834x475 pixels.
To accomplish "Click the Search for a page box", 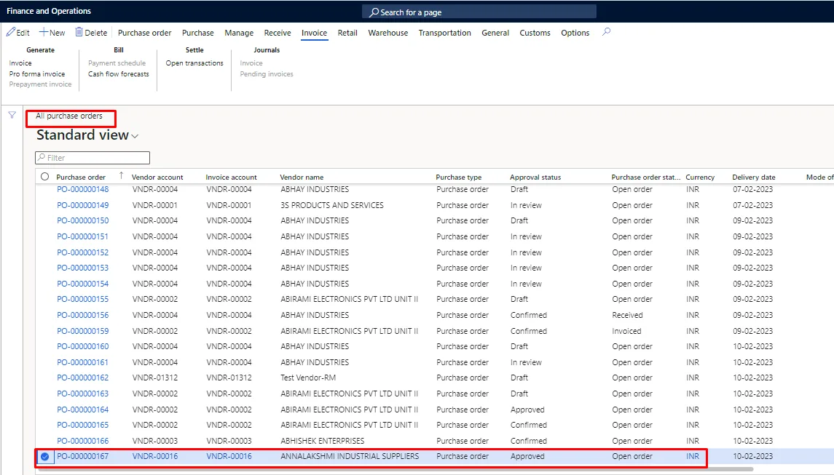I will coord(479,12).
